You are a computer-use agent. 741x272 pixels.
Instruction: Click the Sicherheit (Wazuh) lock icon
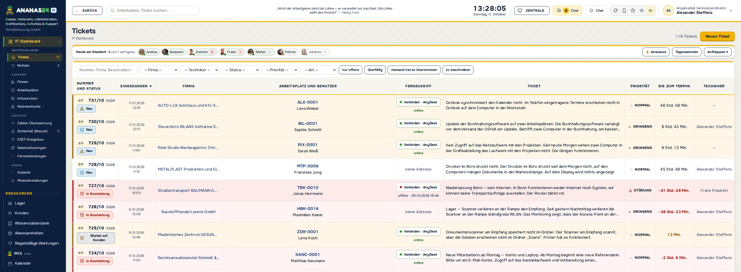pos(13,131)
